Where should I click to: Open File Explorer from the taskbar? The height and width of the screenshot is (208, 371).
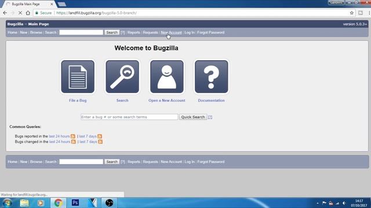(24, 203)
